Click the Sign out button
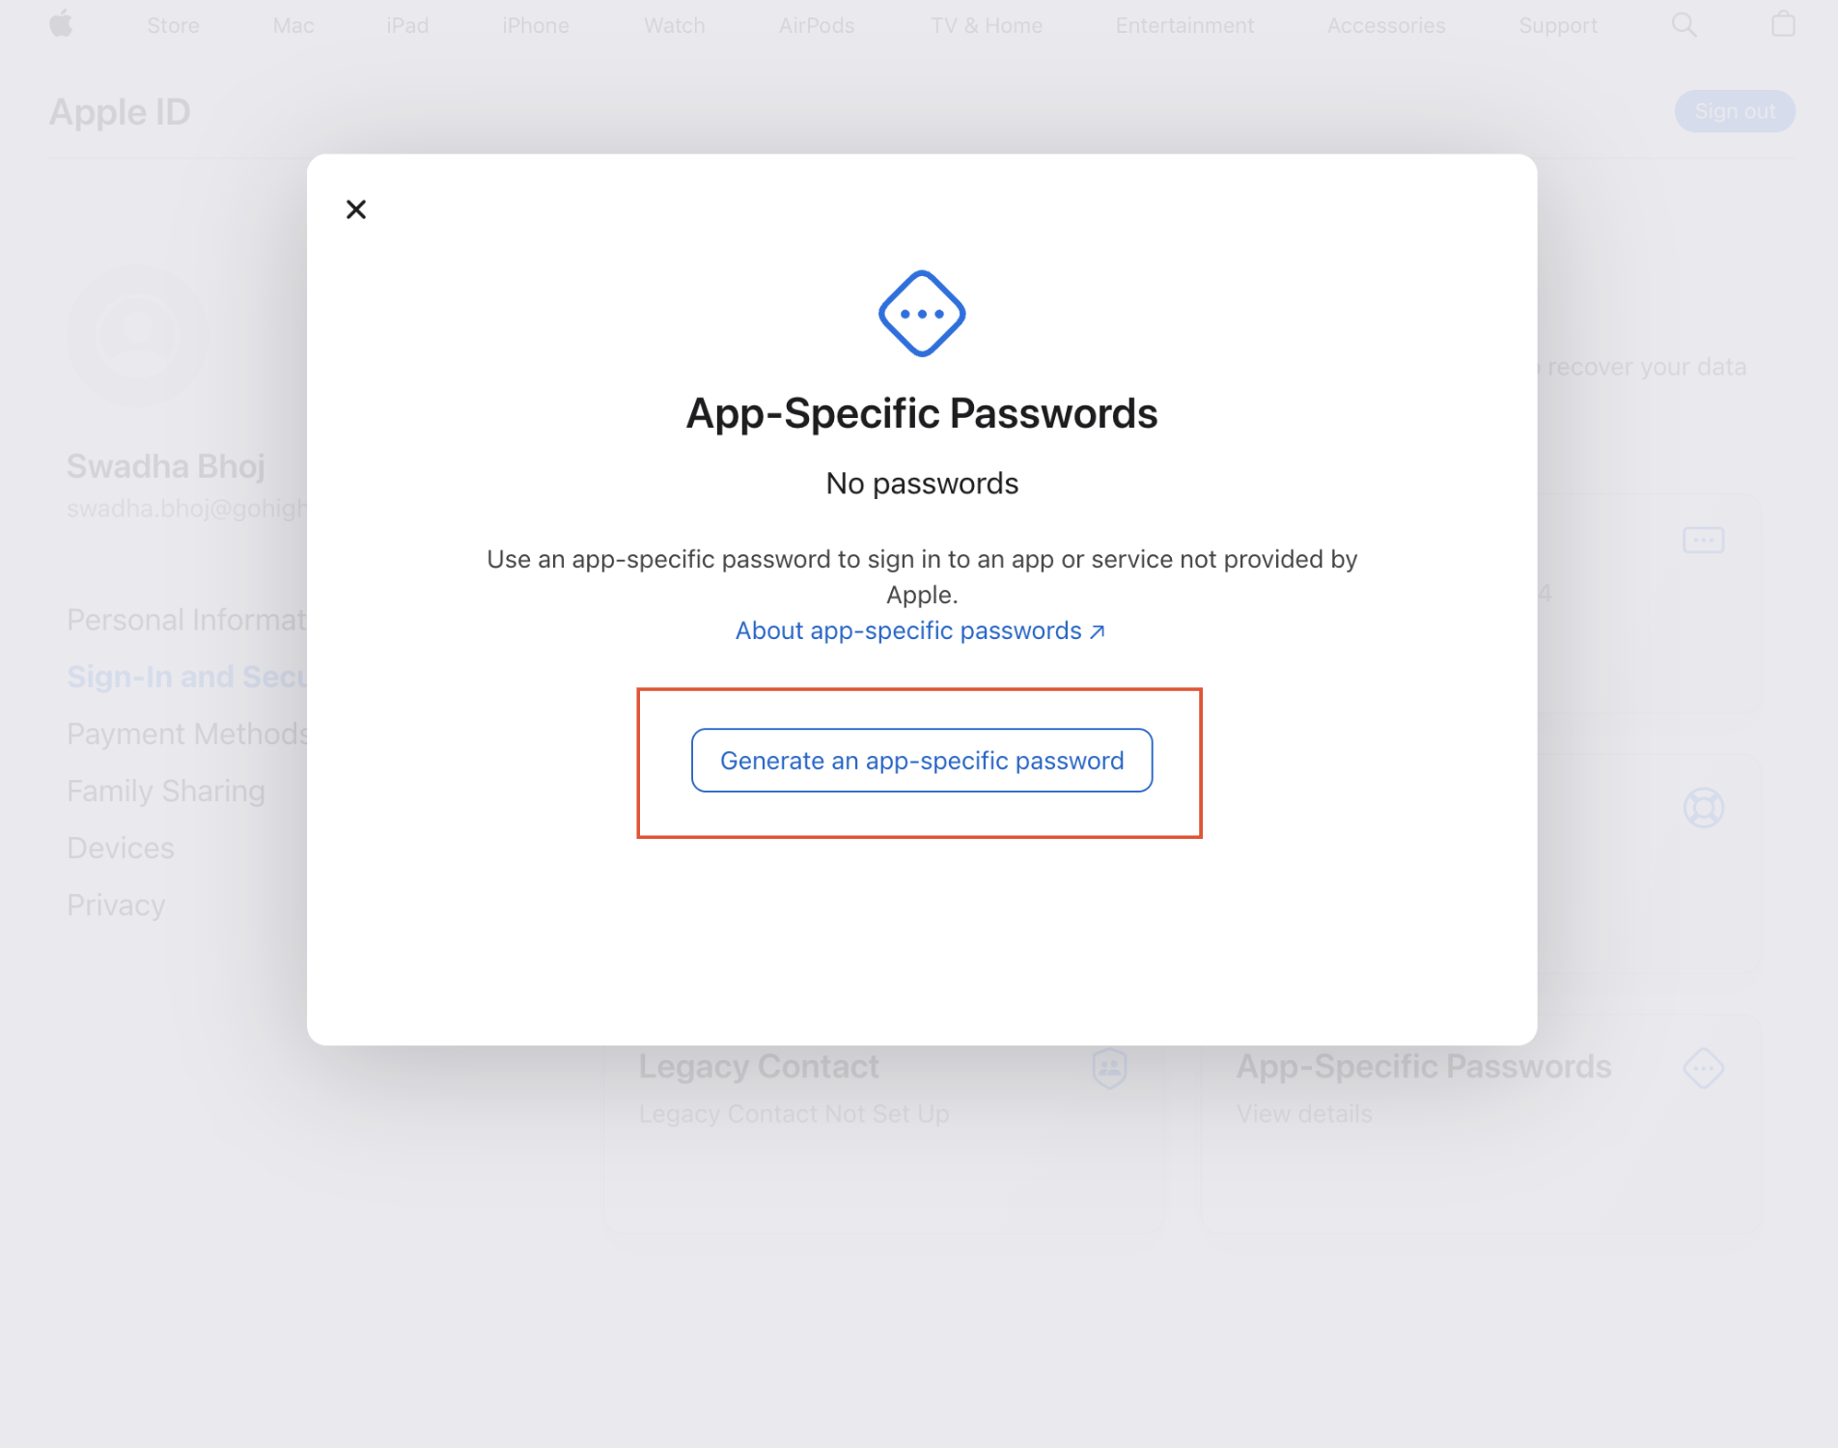 click(1735, 111)
